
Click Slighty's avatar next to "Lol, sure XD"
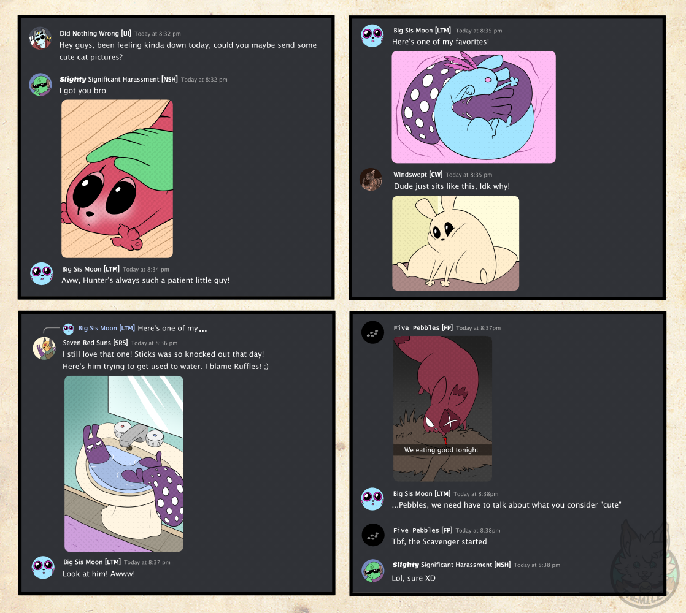click(x=372, y=570)
